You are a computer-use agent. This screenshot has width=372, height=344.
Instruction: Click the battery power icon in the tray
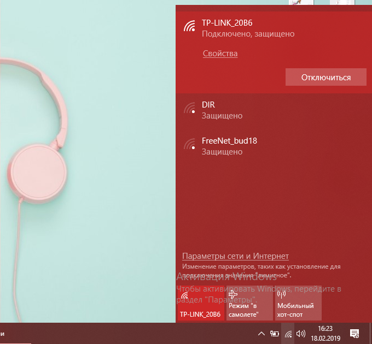275,334
